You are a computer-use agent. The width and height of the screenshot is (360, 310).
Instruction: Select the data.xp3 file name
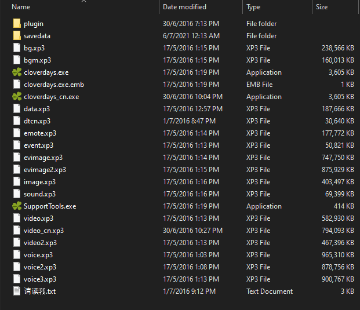[37, 109]
